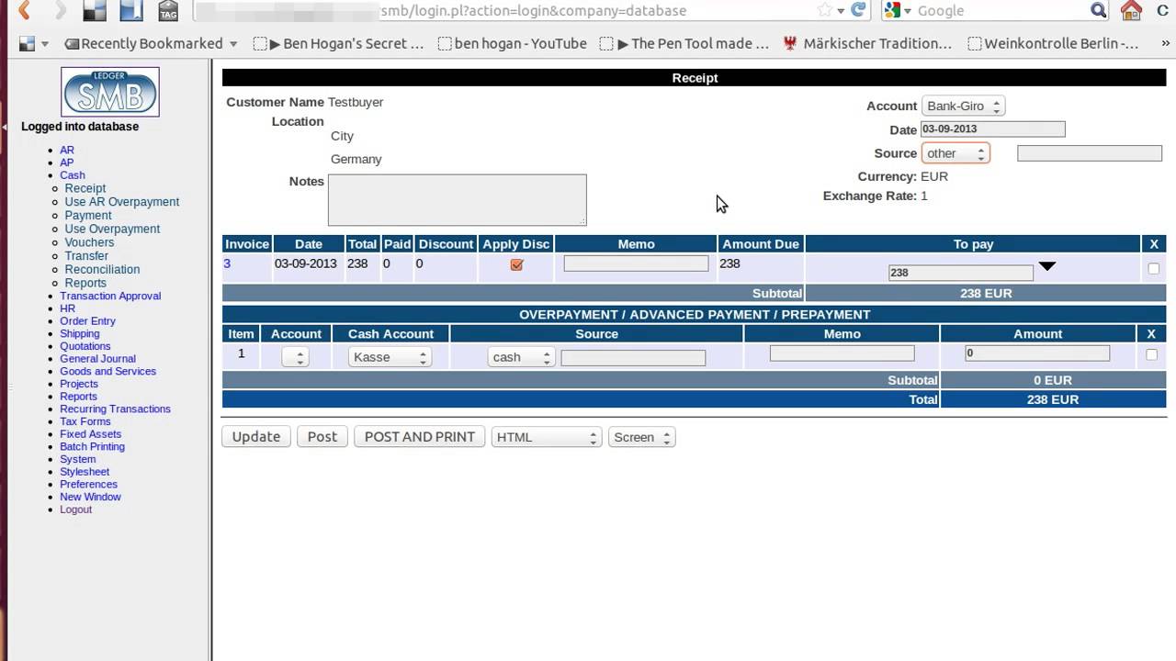Open the Kasse cash account dropdown
This screenshot has height=661, width=1176.
point(390,357)
